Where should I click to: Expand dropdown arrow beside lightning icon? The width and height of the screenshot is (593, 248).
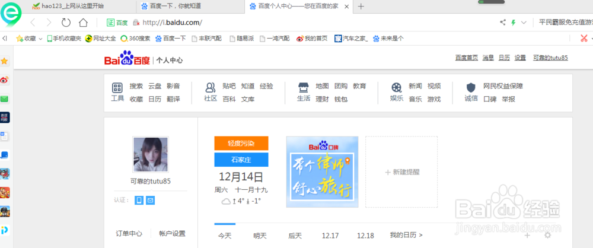pyautogui.click(x=524, y=23)
